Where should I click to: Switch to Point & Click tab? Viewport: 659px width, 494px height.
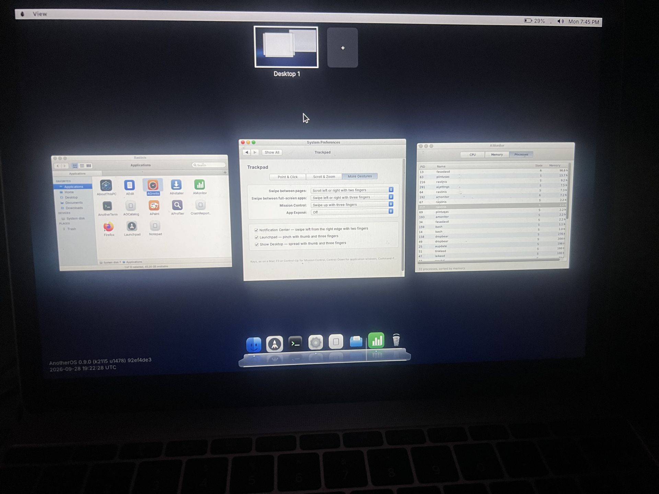[288, 177]
